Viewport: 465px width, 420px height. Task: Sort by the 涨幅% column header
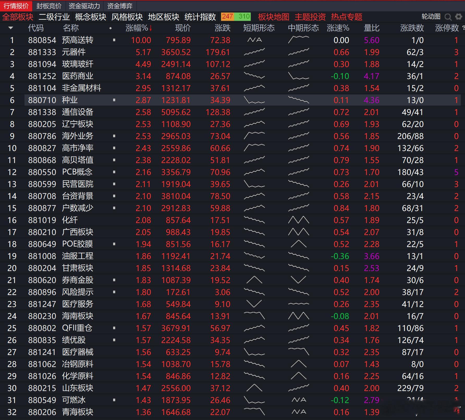click(139, 28)
